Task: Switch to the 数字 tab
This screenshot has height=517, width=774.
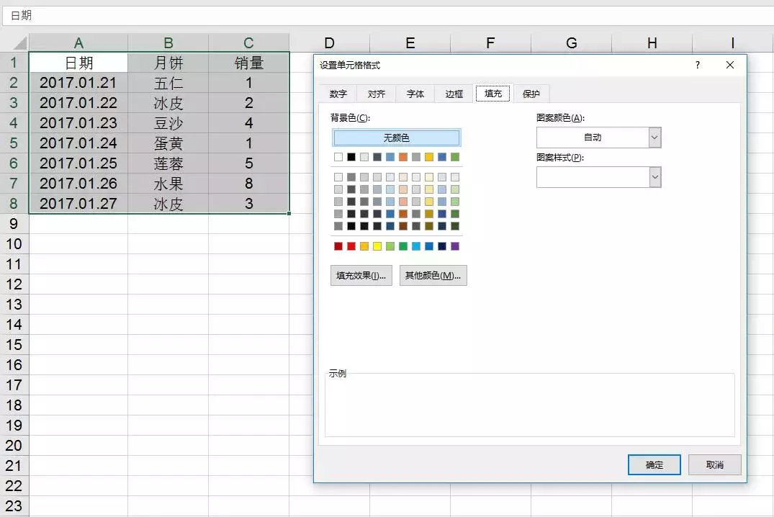Action: pyautogui.click(x=338, y=94)
